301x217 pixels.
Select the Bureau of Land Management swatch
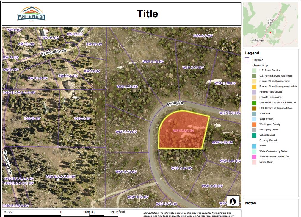tap(254, 81)
